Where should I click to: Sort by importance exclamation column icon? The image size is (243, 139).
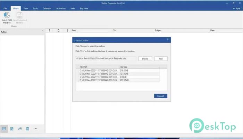pos(49,31)
